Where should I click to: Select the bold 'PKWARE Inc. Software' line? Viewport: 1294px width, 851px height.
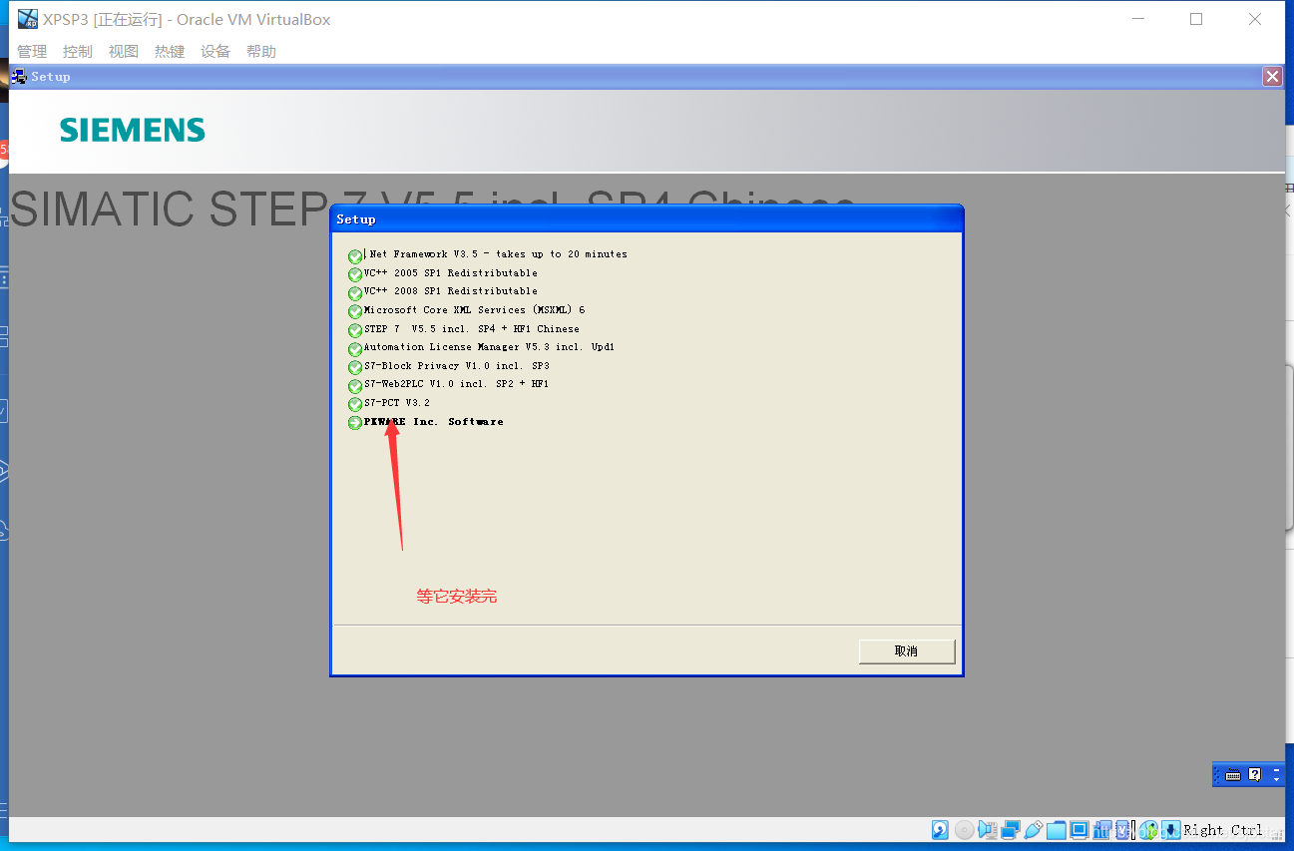pos(434,422)
